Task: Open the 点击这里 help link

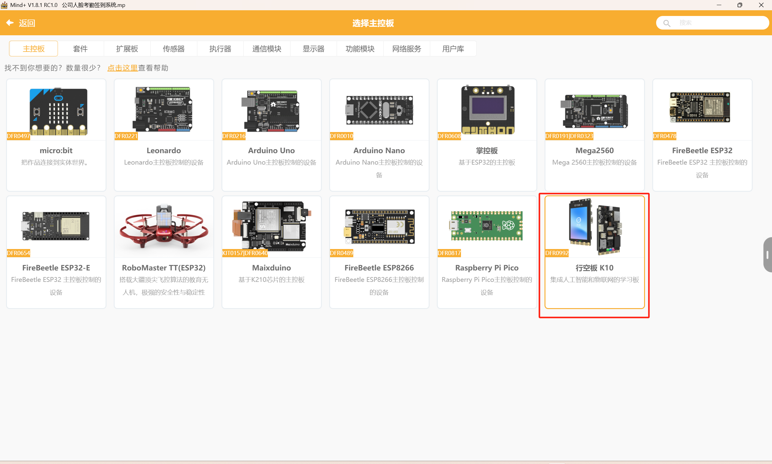Action: pyautogui.click(x=122, y=68)
